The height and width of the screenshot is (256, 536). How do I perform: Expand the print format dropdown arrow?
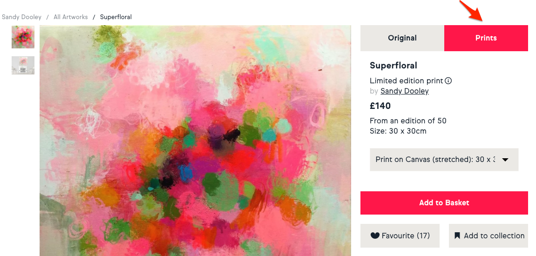505,160
